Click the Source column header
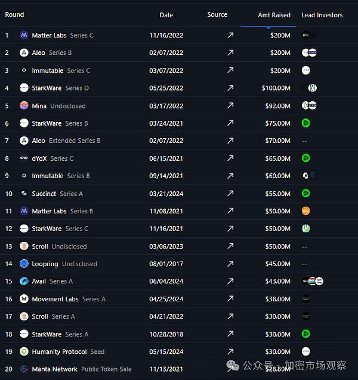The image size is (358, 380). 217,14
